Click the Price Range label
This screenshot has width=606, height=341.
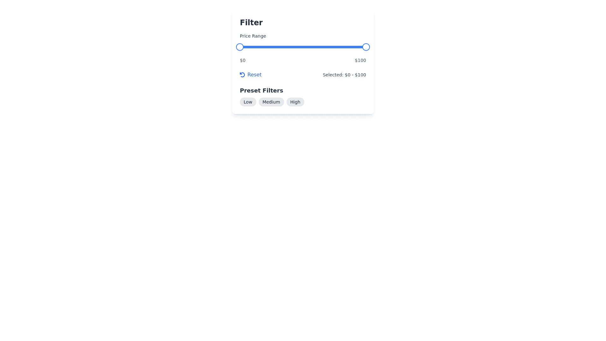point(253,36)
